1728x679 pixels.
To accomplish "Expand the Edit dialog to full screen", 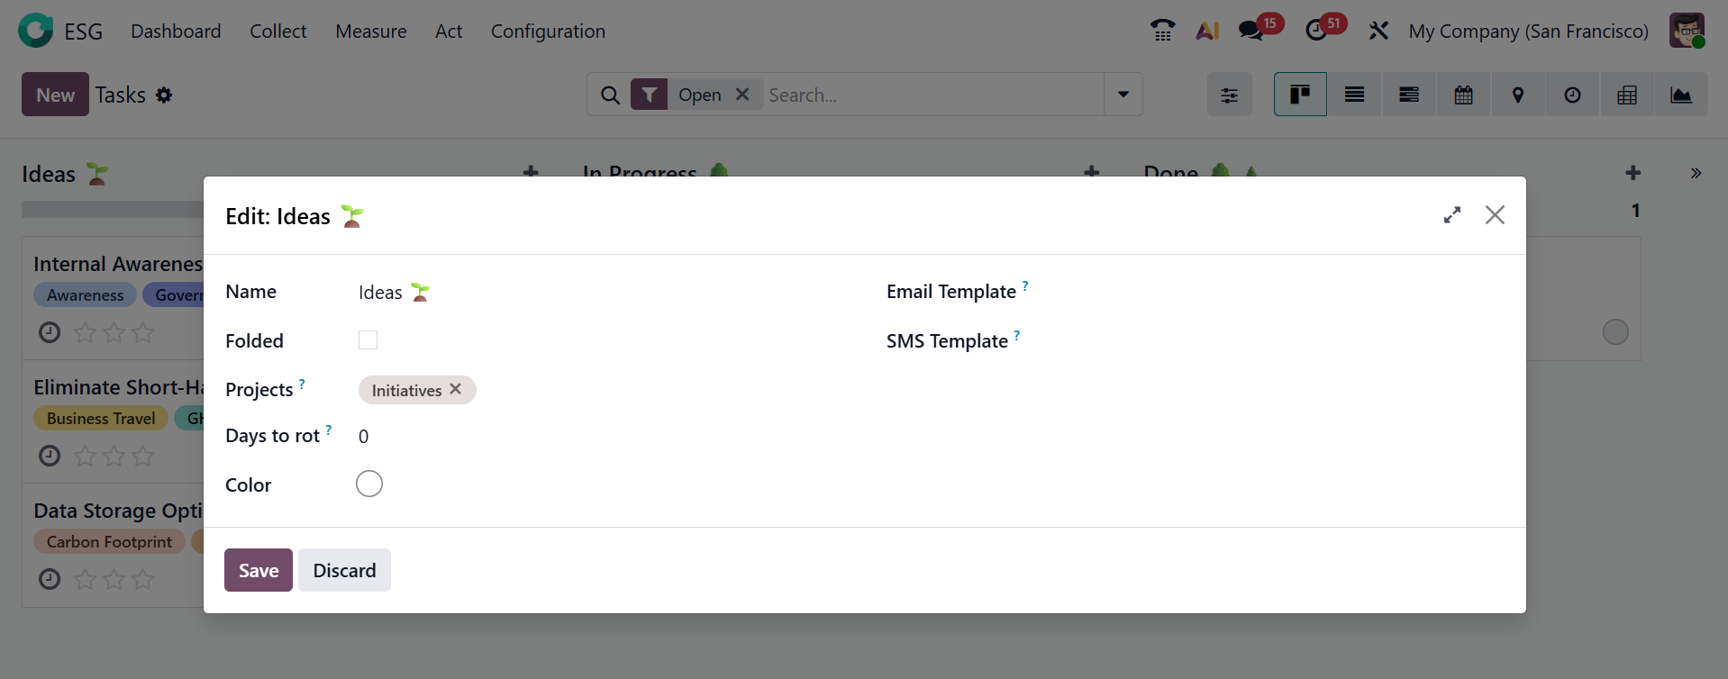I will [1451, 215].
